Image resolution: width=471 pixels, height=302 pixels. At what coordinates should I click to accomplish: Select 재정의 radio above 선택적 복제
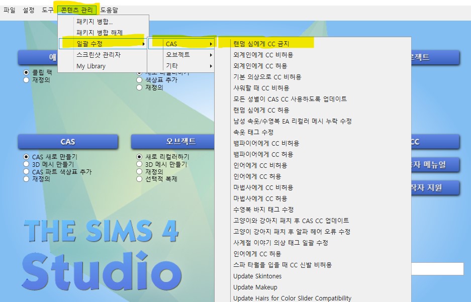coord(139,172)
